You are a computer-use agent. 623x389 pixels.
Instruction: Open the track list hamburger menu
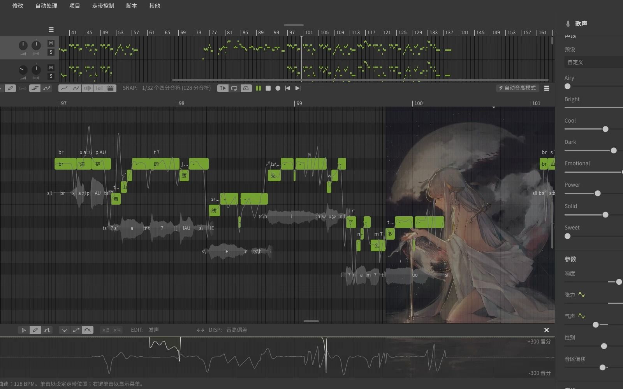51,30
